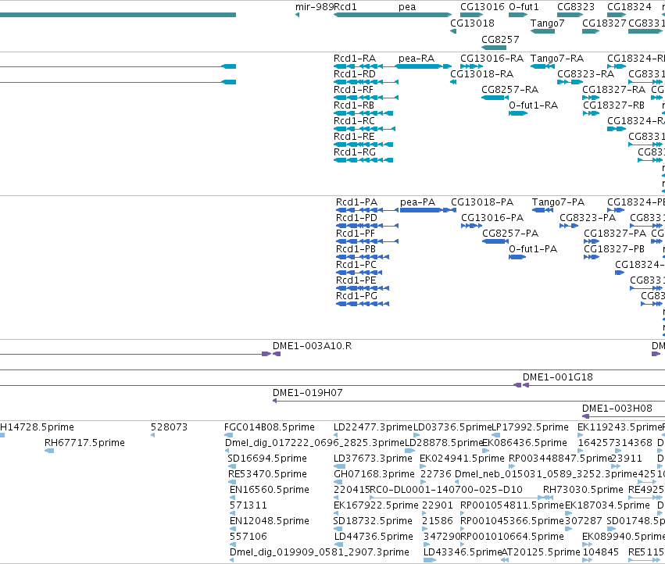Click the Rcd1-RF transcript label
Viewport: 665px width, 564px height.
[354, 90]
